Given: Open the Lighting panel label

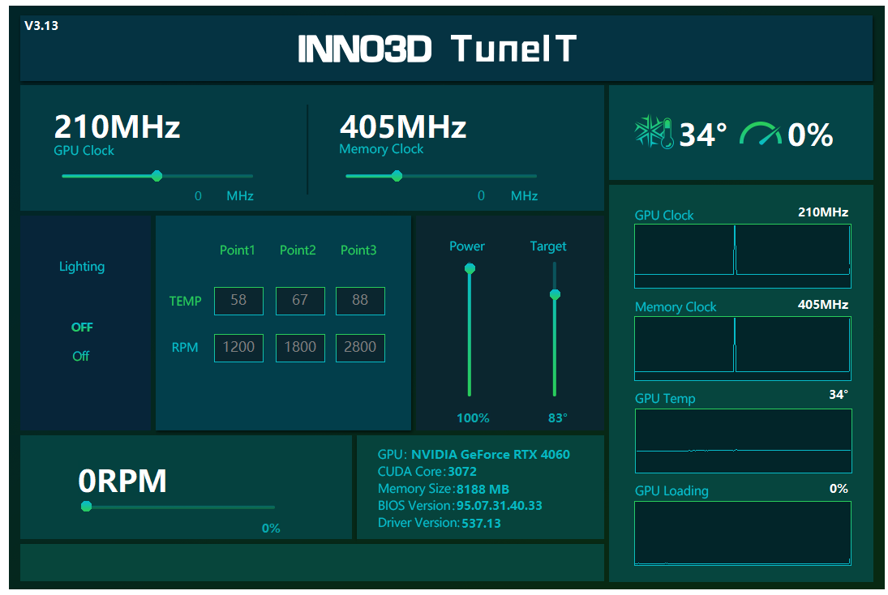Looking at the screenshot, I should point(82,267).
